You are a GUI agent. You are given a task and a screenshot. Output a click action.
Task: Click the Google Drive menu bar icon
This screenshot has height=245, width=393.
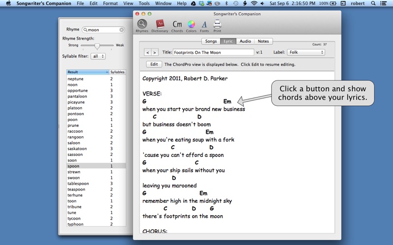tap(193, 3)
